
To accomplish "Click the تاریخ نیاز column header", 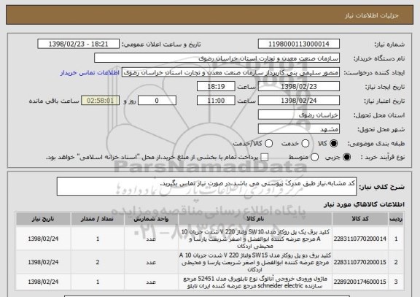I will pyautogui.click(x=43, y=219).
